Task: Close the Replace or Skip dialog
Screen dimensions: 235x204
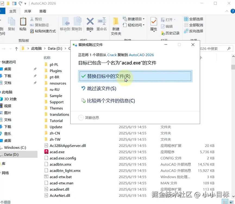Action: (x=193, y=45)
